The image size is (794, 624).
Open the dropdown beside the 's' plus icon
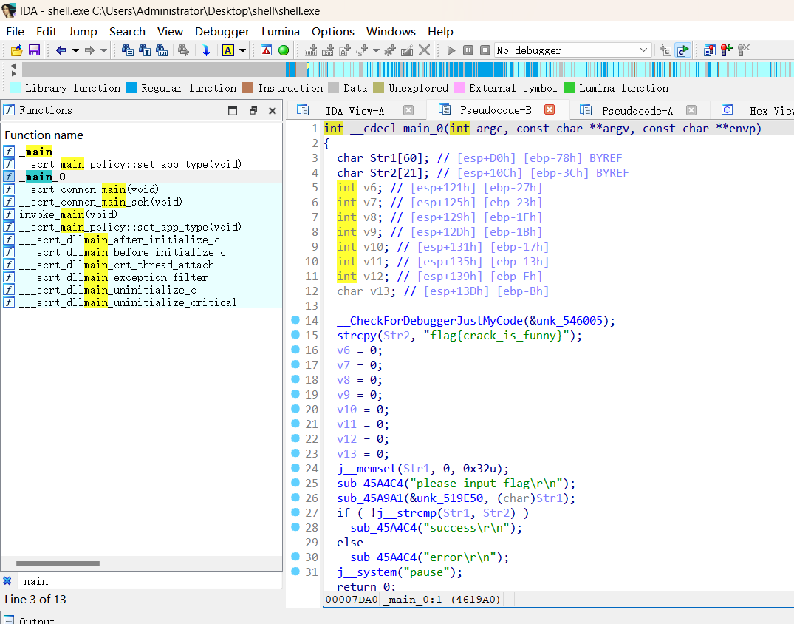point(376,50)
